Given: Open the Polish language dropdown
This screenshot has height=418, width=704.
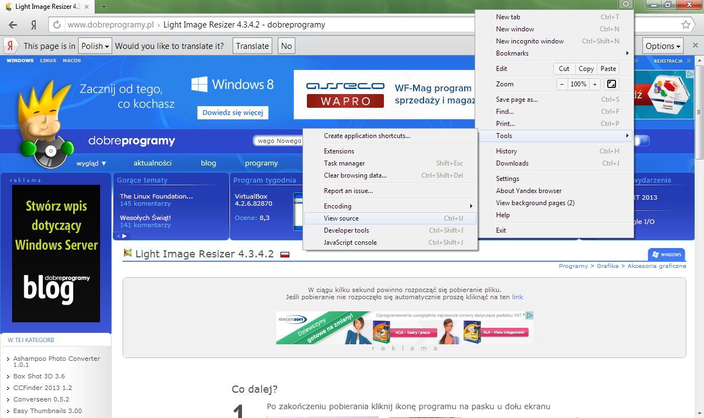Looking at the screenshot, I should [95, 46].
